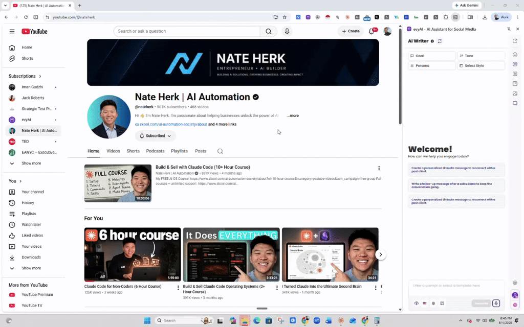Click the search magnifier button
Screen dimensions: 524x327
pos(268,31)
